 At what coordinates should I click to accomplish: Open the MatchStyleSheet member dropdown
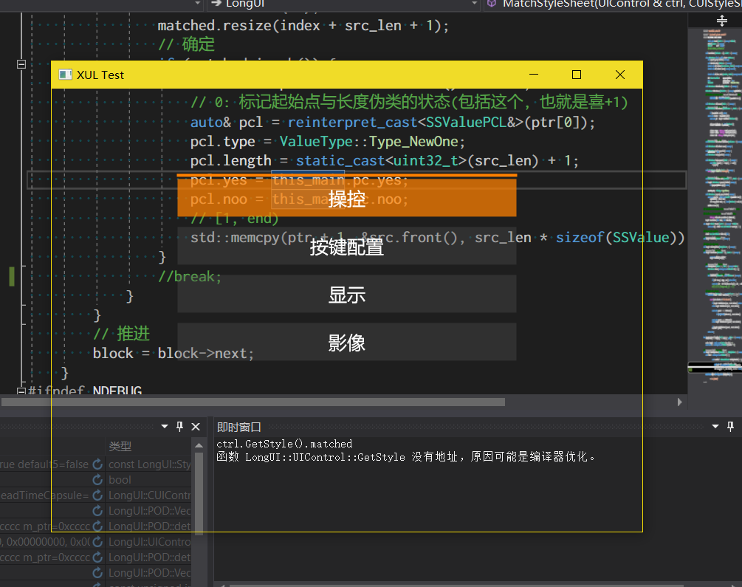pos(613,4)
